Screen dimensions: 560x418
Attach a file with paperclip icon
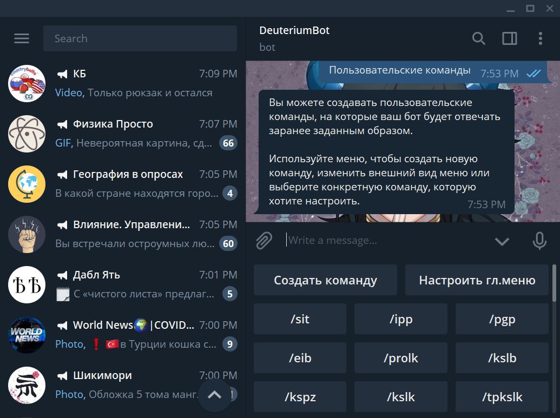point(264,241)
